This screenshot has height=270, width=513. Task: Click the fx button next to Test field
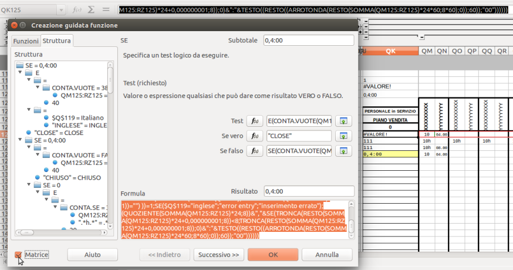pyautogui.click(x=254, y=121)
